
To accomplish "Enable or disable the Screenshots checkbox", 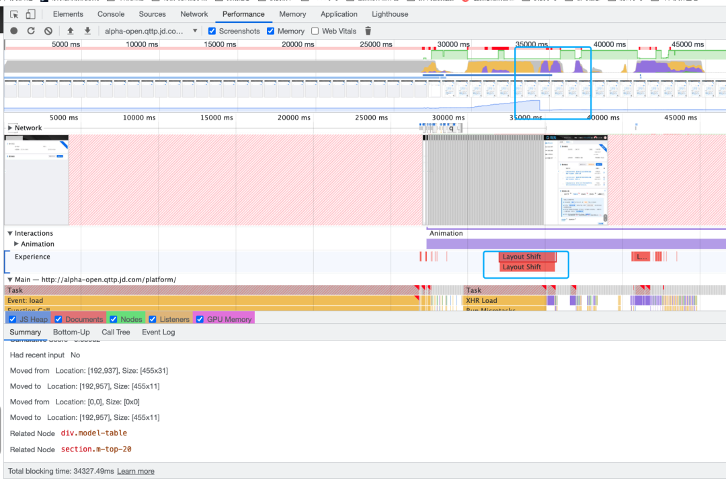I will pyautogui.click(x=212, y=31).
